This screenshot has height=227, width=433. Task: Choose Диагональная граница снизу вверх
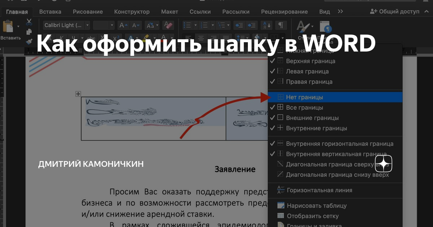tap(335, 175)
